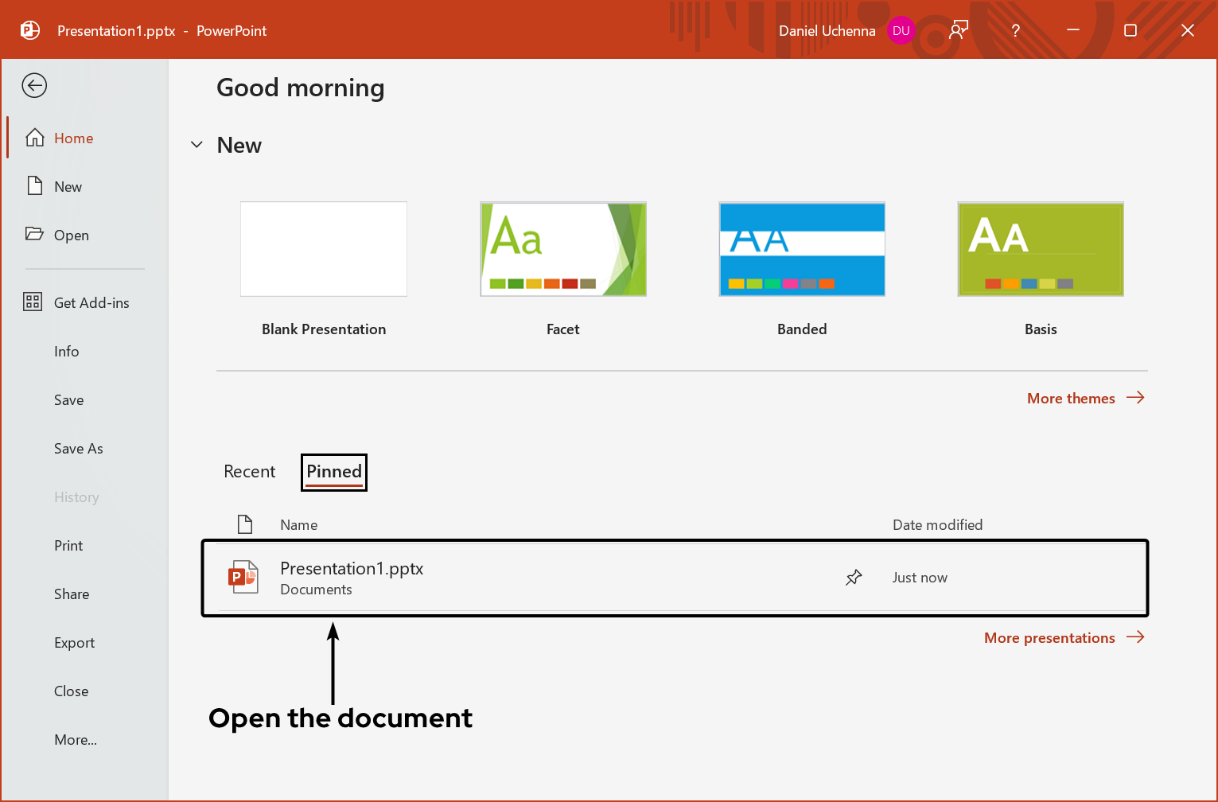The width and height of the screenshot is (1218, 802).
Task: Click the Help question mark icon
Action: (x=1015, y=30)
